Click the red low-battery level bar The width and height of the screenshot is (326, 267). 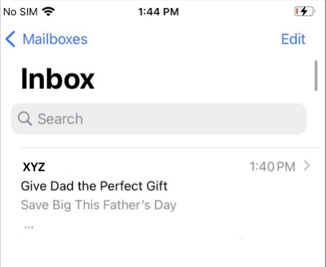click(297, 12)
